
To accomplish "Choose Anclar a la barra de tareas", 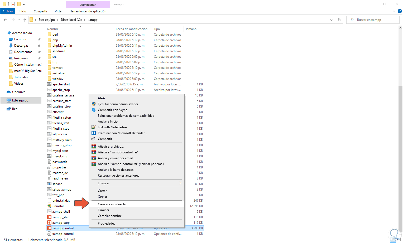I will [x=137, y=170].
